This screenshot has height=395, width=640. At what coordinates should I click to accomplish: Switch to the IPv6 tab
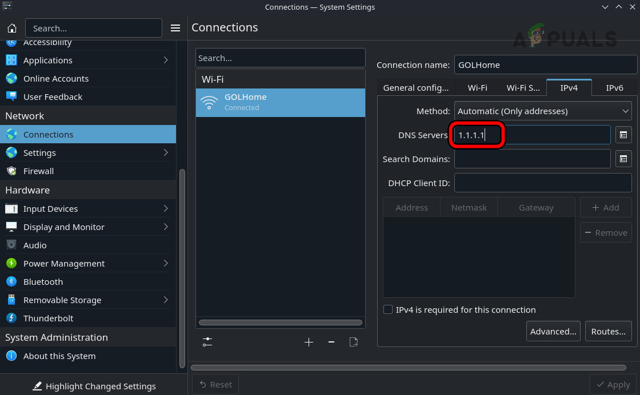(614, 87)
